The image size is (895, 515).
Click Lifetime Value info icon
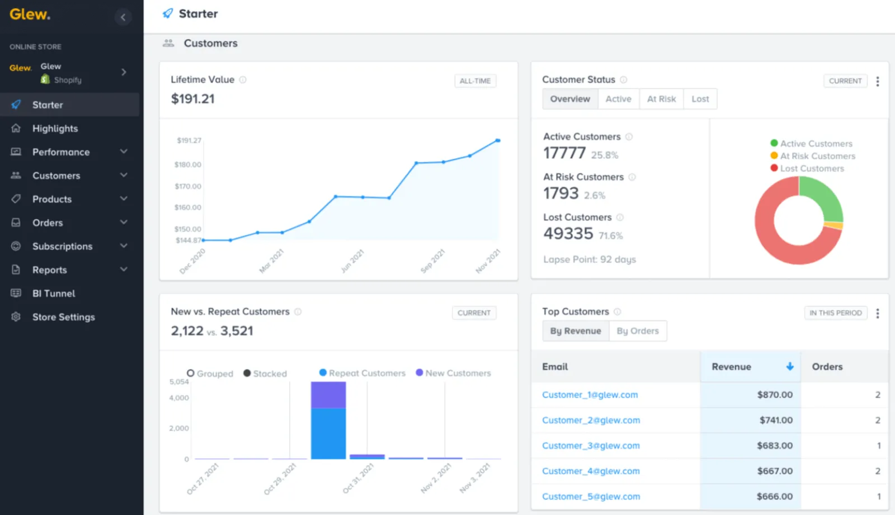243,80
